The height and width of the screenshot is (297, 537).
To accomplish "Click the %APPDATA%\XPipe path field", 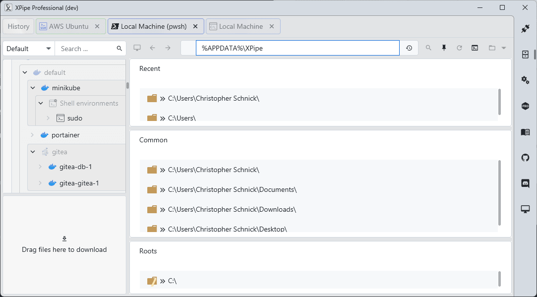I will (298, 48).
